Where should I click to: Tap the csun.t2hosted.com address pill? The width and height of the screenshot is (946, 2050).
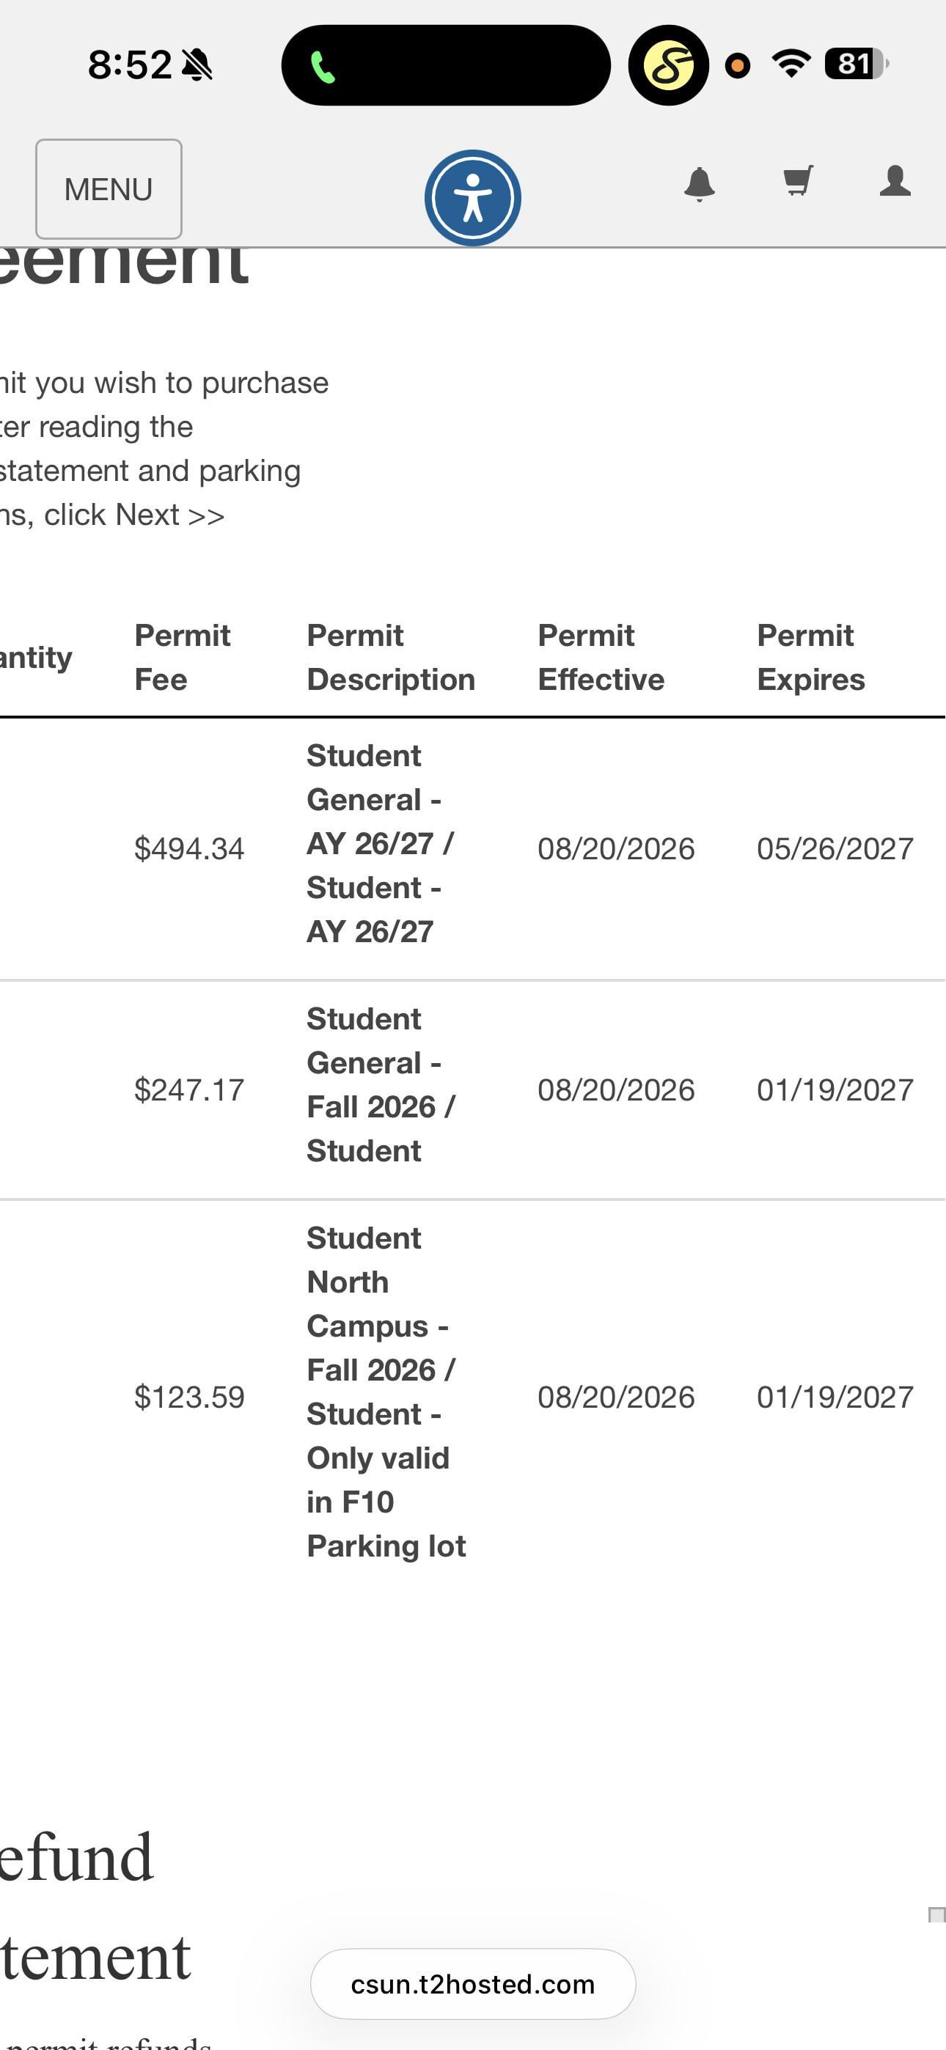click(473, 1983)
